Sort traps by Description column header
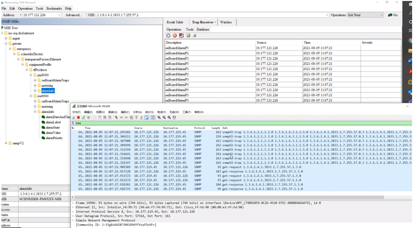415x228 pixels. 210,42
